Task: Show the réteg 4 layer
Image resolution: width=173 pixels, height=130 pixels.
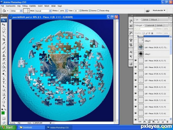Action: [136, 41]
